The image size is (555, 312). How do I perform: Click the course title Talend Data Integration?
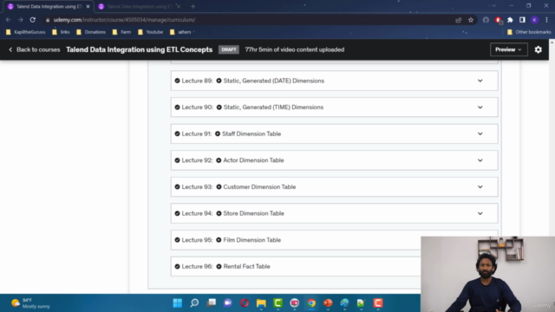[139, 49]
